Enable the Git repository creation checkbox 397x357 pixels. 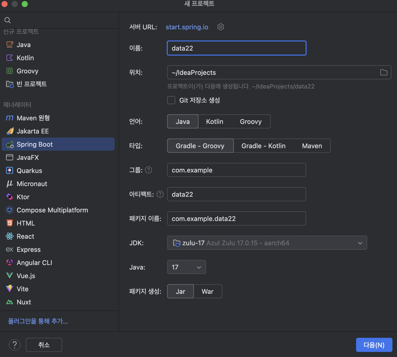pyautogui.click(x=171, y=100)
